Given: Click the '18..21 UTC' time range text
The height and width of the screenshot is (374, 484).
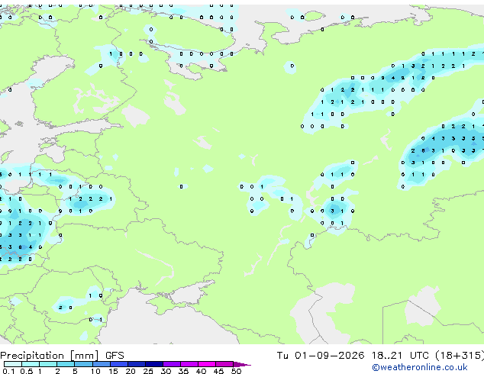Looking at the screenshot, I should [x=400, y=356].
